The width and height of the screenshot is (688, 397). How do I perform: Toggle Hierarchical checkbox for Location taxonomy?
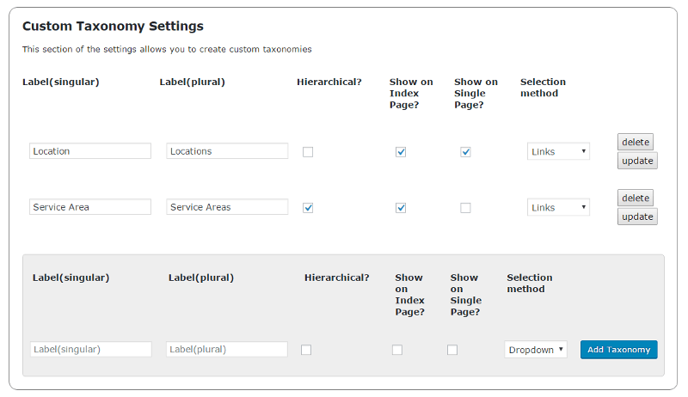coord(308,152)
